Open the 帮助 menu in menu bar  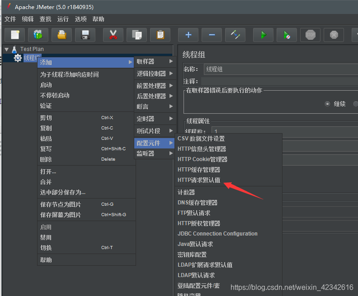(x=98, y=19)
